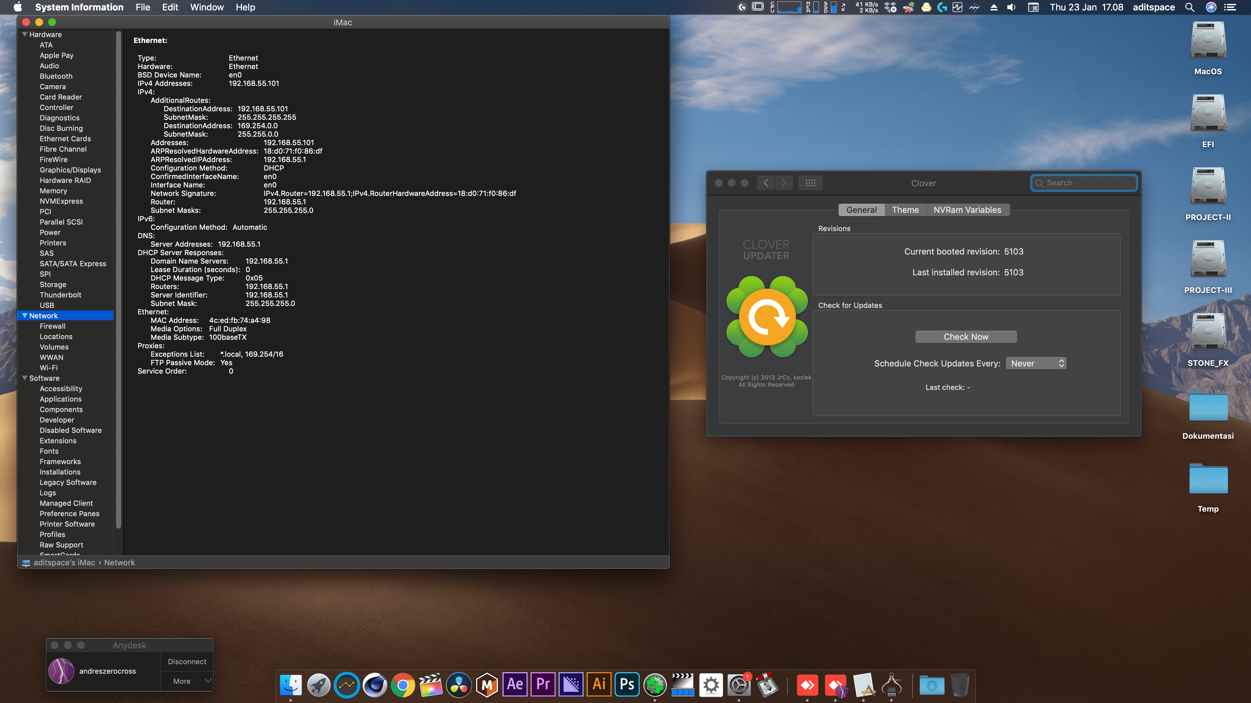Viewport: 1251px width, 703px height.
Task: Select Firewall under Network
Action: [x=52, y=326]
